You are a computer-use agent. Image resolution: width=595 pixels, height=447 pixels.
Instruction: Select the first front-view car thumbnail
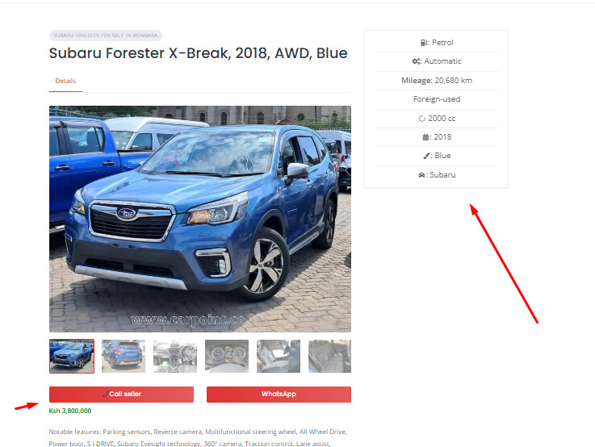click(72, 357)
